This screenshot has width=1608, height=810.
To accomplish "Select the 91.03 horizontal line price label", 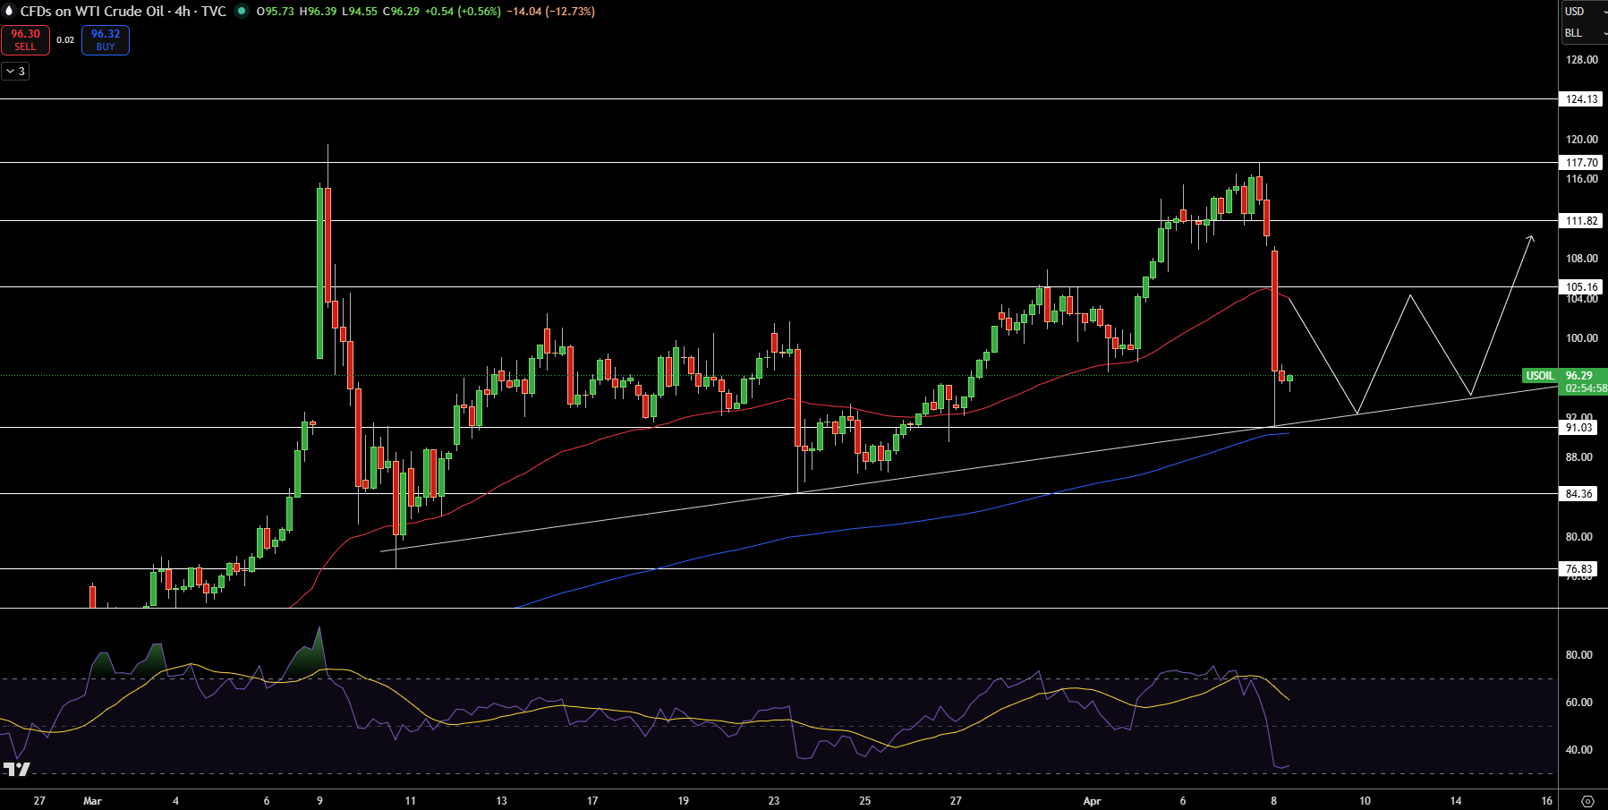I will coord(1578,428).
